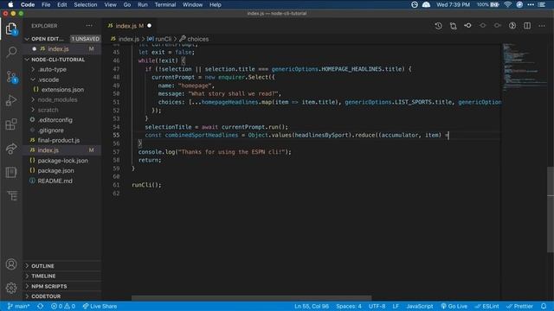The image size is (554, 311).
Task: Change language mode from JavaScript
Action: (x=419, y=306)
